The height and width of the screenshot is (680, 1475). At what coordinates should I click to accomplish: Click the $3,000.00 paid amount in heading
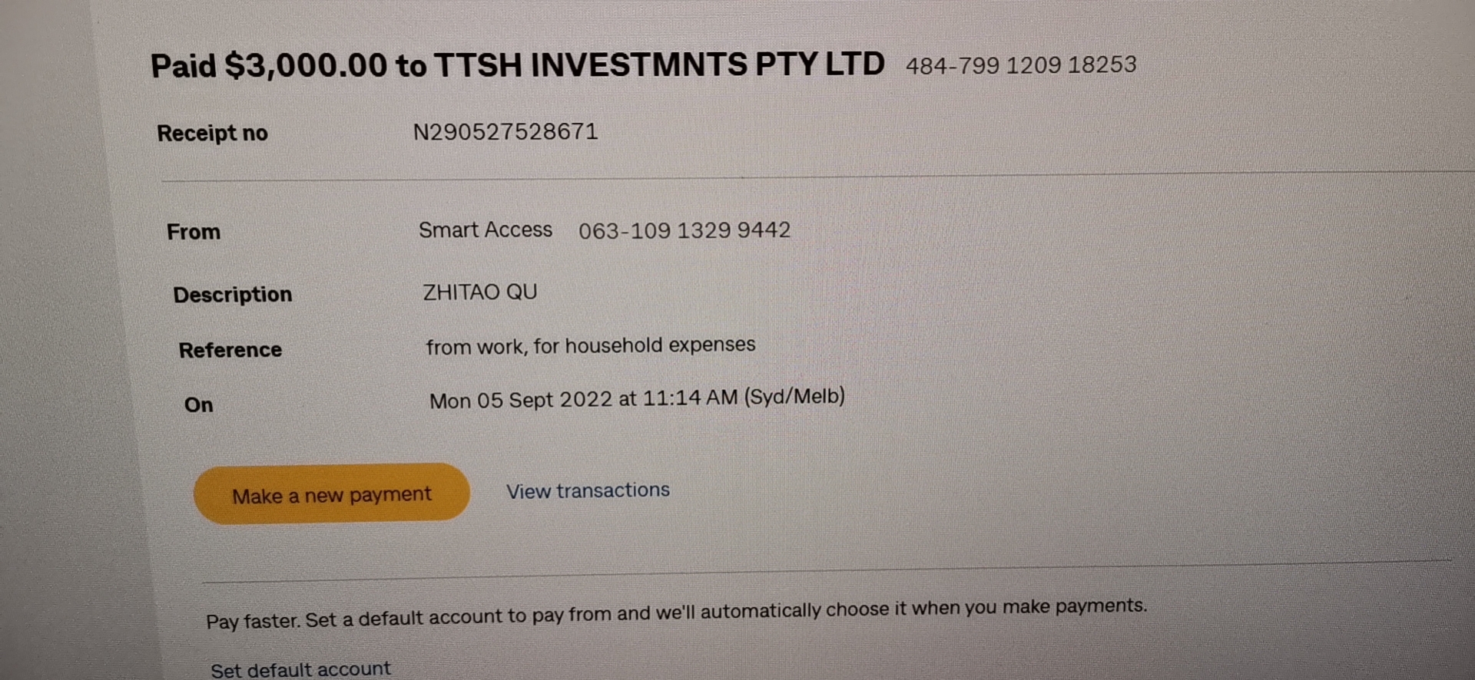coord(306,65)
